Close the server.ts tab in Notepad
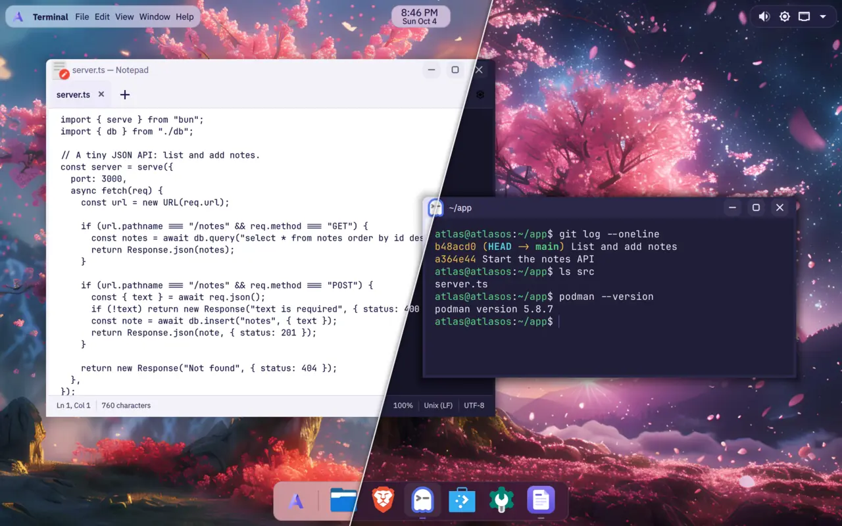This screenshot has width=842, height=526. pos(101,94)
